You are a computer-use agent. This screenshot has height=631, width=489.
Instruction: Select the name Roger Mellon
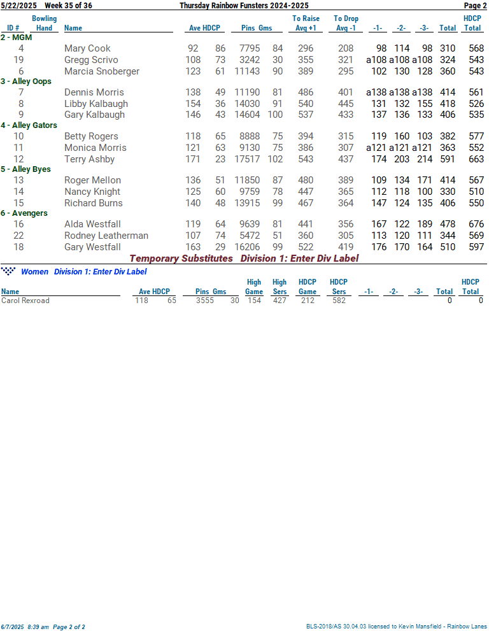[92, 180]
